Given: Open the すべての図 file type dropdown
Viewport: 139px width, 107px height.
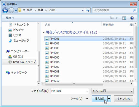Looking at the screenshot, I should [x=112, y=91].
